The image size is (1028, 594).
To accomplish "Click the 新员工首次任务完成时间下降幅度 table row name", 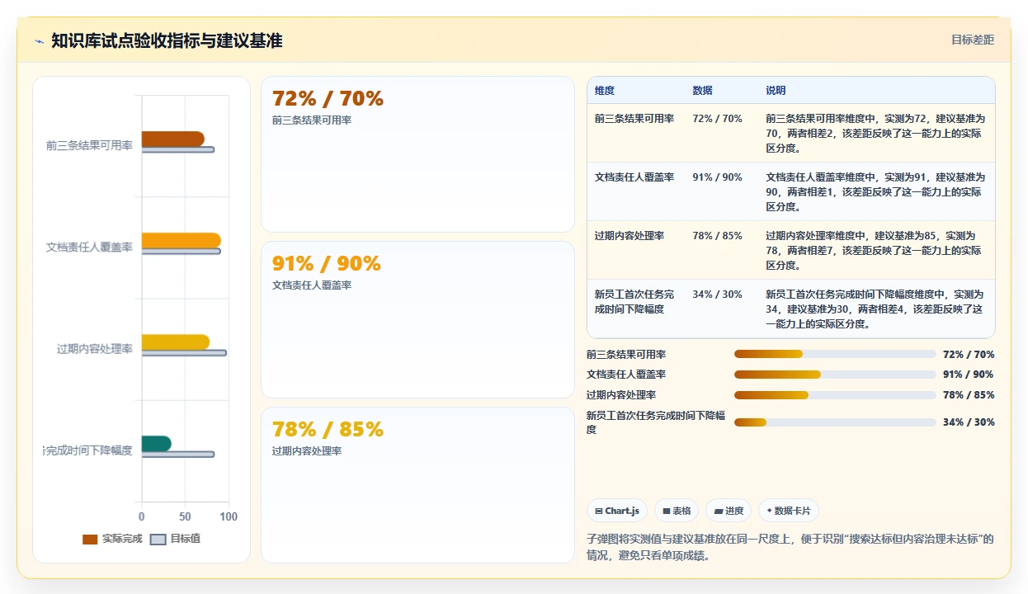I will click(634, 302).
